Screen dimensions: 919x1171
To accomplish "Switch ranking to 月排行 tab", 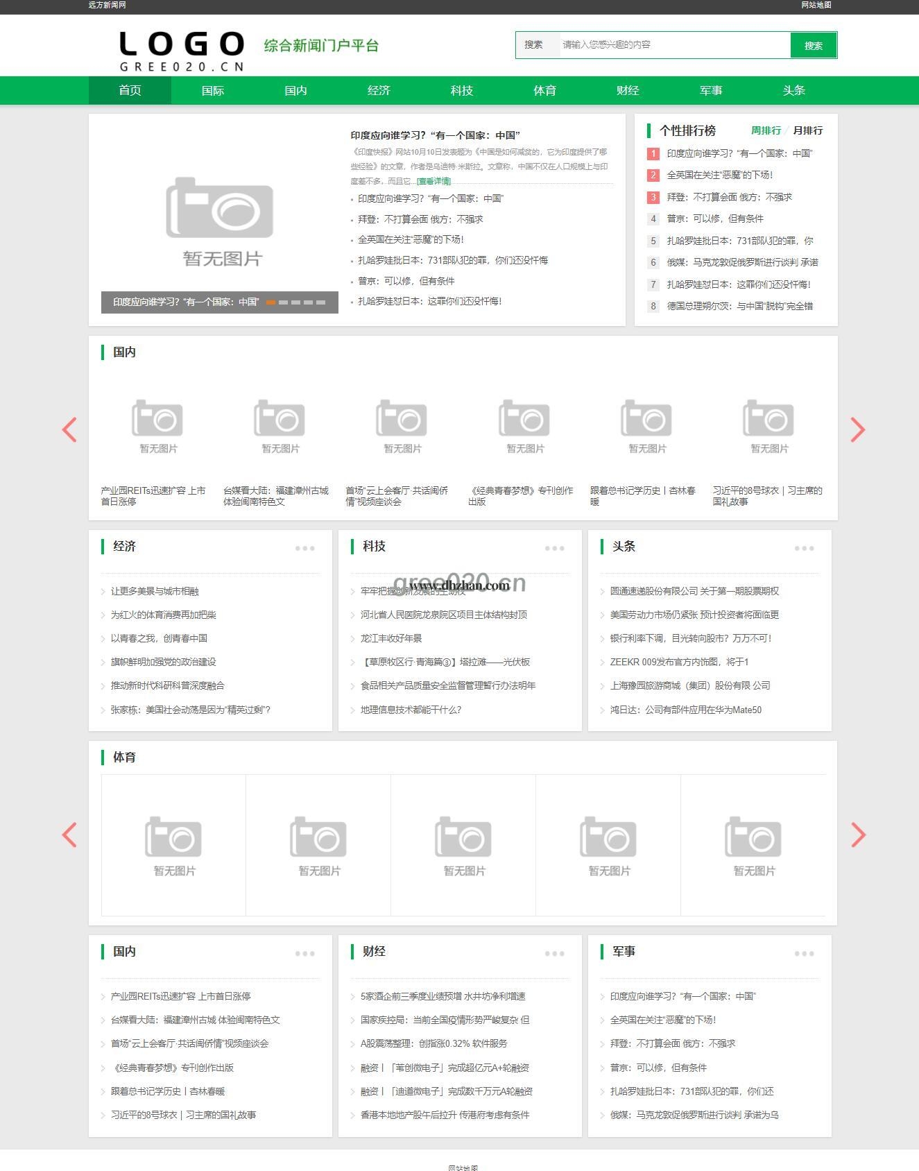I will (807, 130).
